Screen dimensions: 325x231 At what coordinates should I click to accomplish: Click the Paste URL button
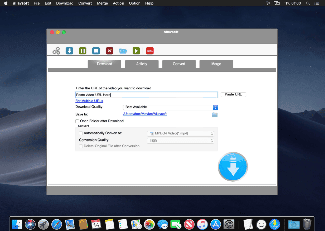[x=234, y=94]
